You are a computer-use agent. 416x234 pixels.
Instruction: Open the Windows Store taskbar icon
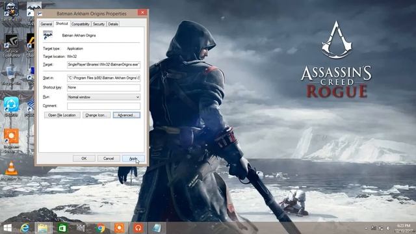(62, 228)
